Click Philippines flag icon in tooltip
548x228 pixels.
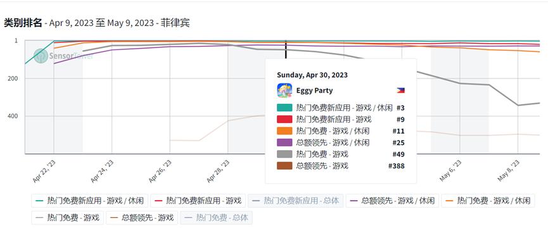click(x=400, y=91)
